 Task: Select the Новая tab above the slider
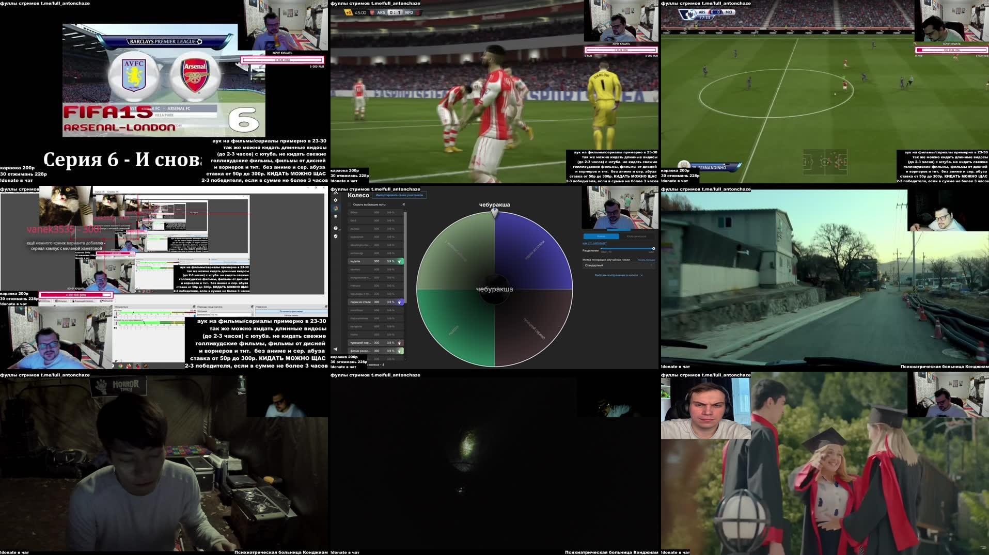coord(601,236)
